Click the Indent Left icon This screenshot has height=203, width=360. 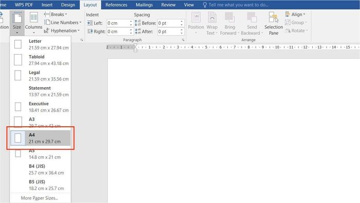90,23
